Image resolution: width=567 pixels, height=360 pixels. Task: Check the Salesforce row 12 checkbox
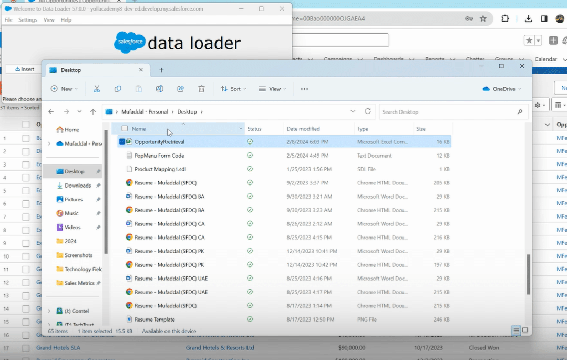click(26, 283)
